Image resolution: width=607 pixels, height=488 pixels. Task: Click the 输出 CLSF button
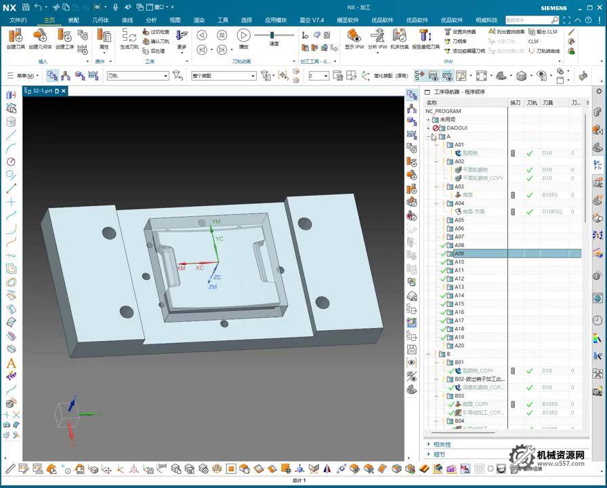(542, 32)
